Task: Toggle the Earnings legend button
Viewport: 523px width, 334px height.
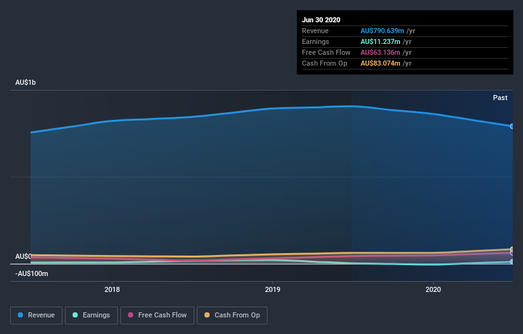Action: click(91, 316)
